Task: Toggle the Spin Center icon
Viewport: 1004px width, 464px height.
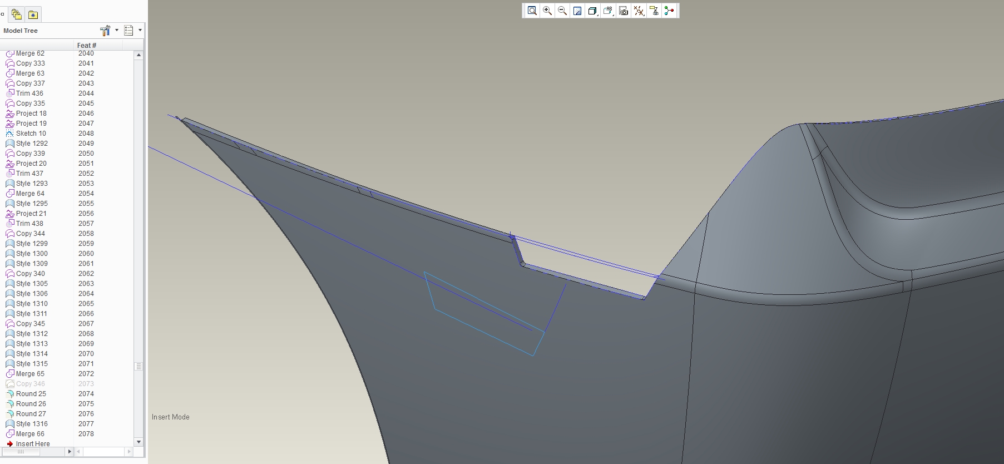Action: point(669,11)
